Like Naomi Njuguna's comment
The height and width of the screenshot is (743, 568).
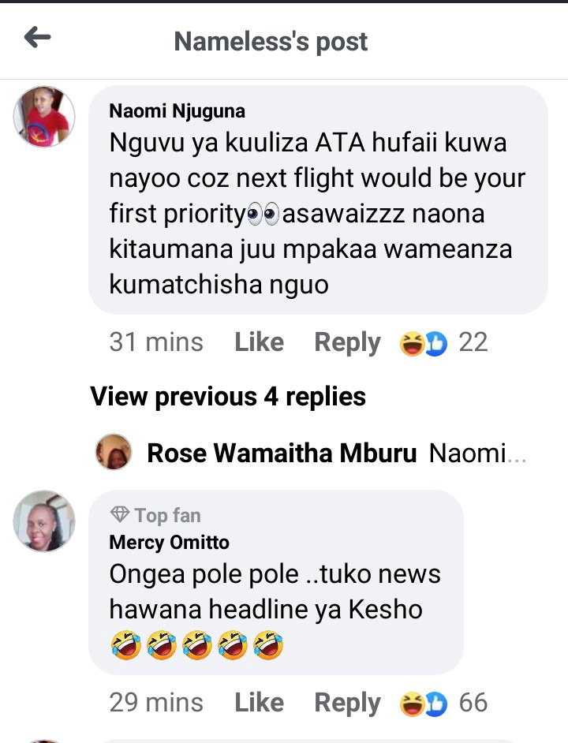[x=260, y=342]
